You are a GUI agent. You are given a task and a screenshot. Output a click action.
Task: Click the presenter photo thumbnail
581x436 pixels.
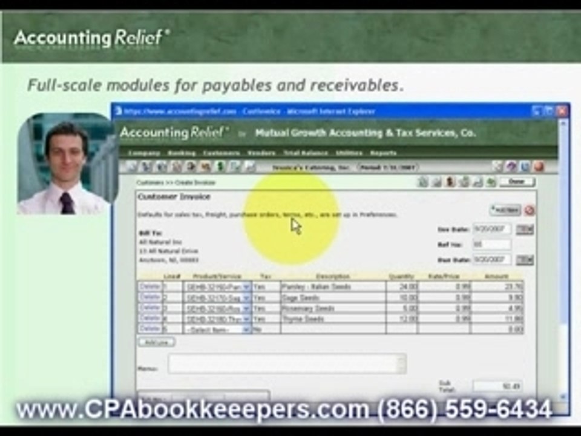click(x=67, y=164)
